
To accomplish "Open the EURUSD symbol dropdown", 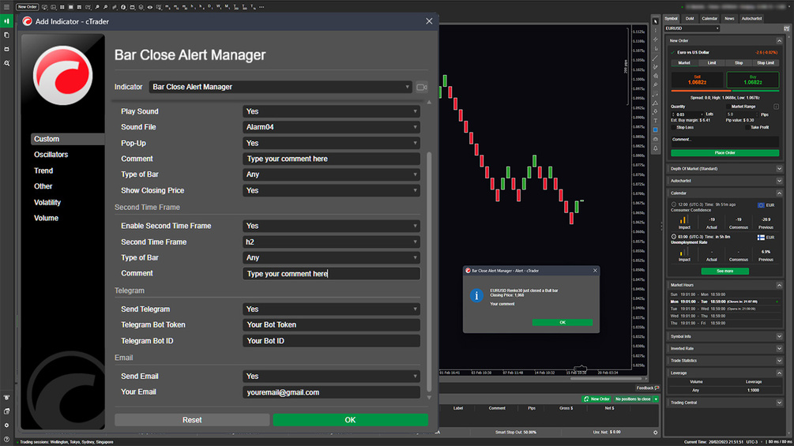I will (692, 28).
